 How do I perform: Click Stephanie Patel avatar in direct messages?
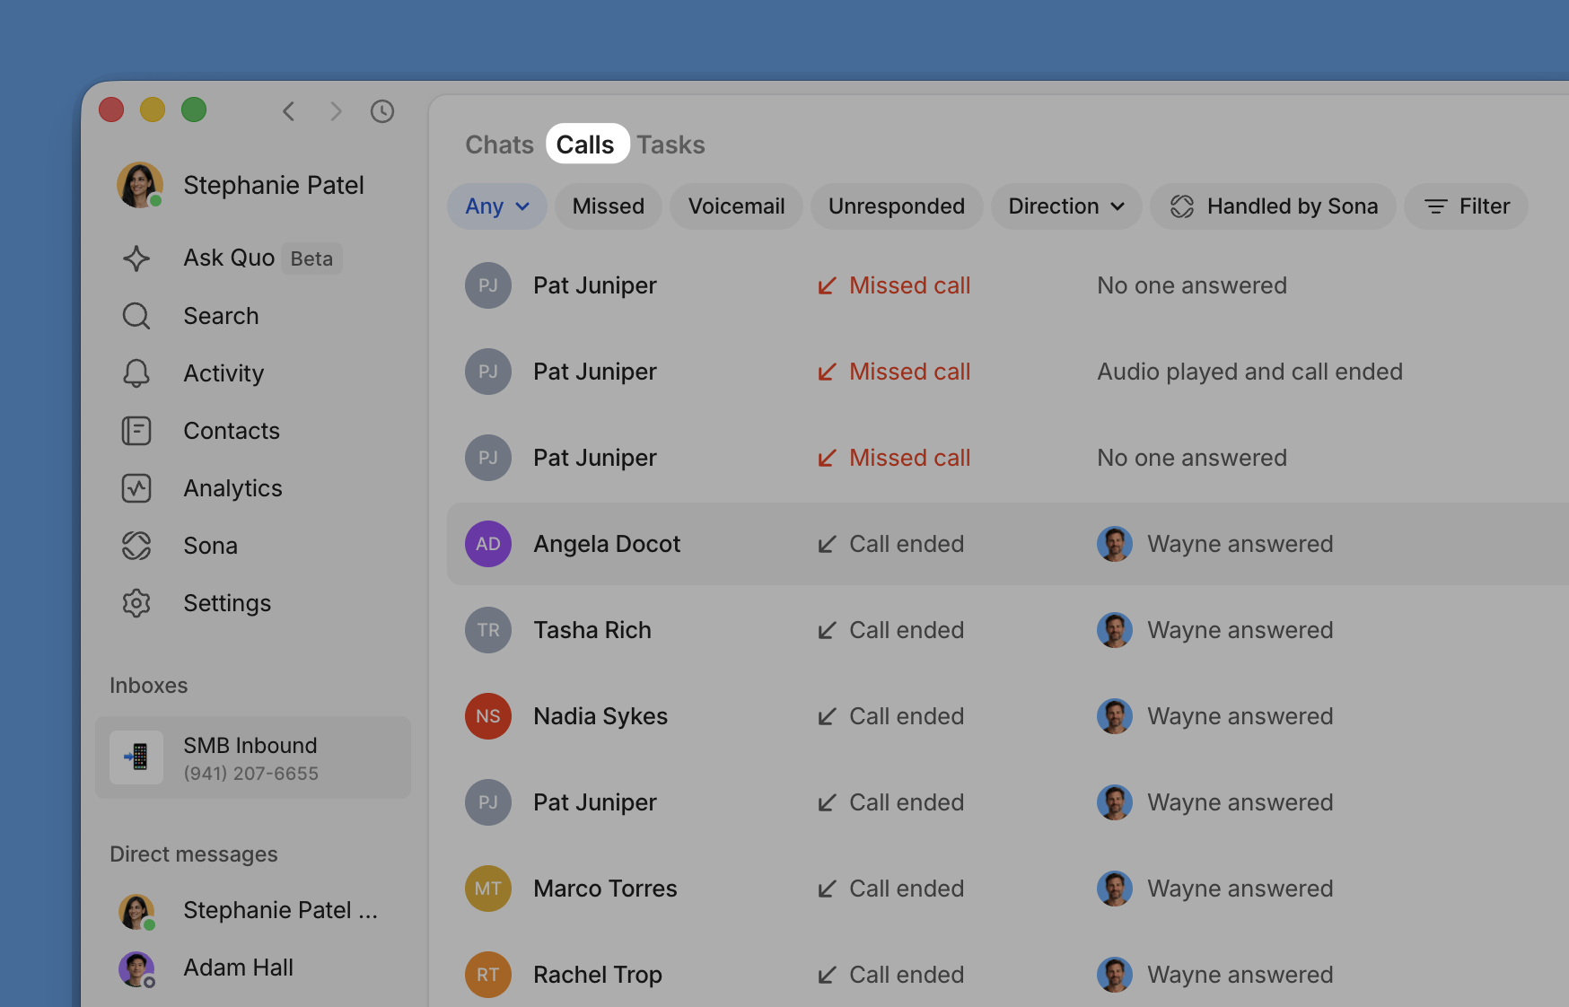(x=136, y=912)
